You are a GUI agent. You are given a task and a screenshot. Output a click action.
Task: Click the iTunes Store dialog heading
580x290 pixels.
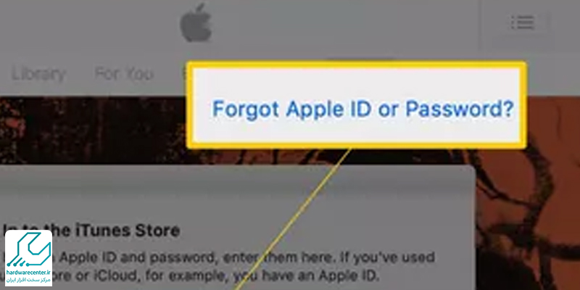91,231
